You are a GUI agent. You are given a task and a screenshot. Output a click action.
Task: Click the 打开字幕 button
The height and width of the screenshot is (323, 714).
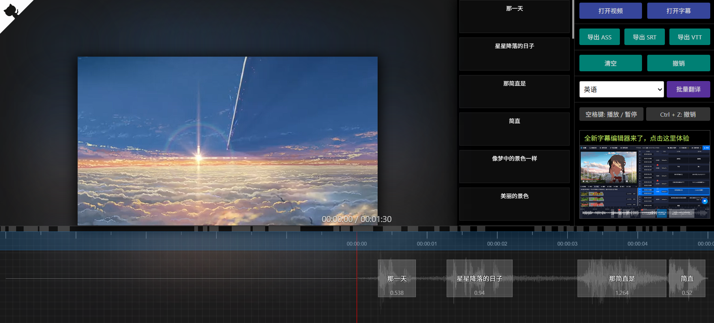point(678,11)
